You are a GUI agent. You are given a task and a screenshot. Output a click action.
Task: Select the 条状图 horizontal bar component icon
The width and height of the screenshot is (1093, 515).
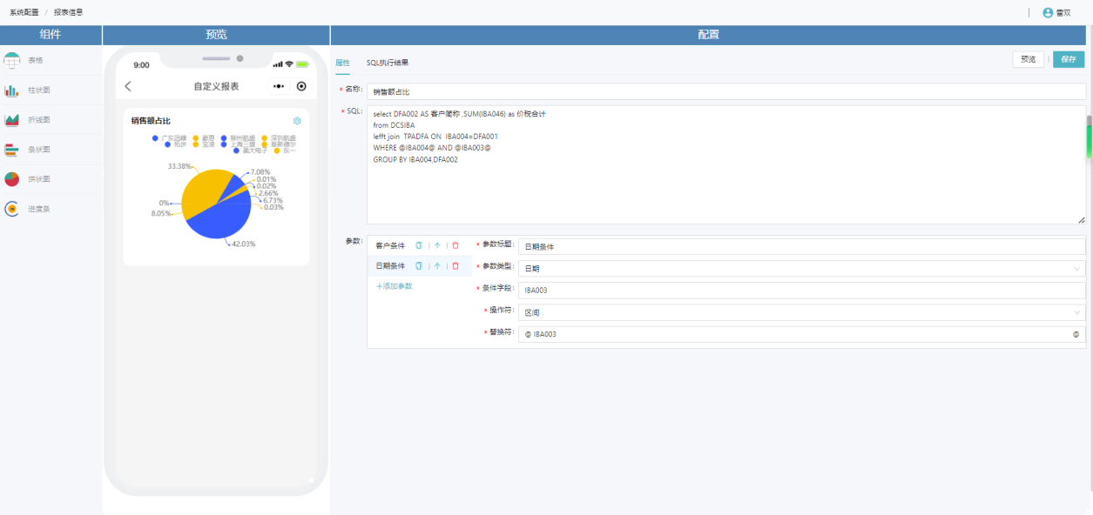point(11,150)
